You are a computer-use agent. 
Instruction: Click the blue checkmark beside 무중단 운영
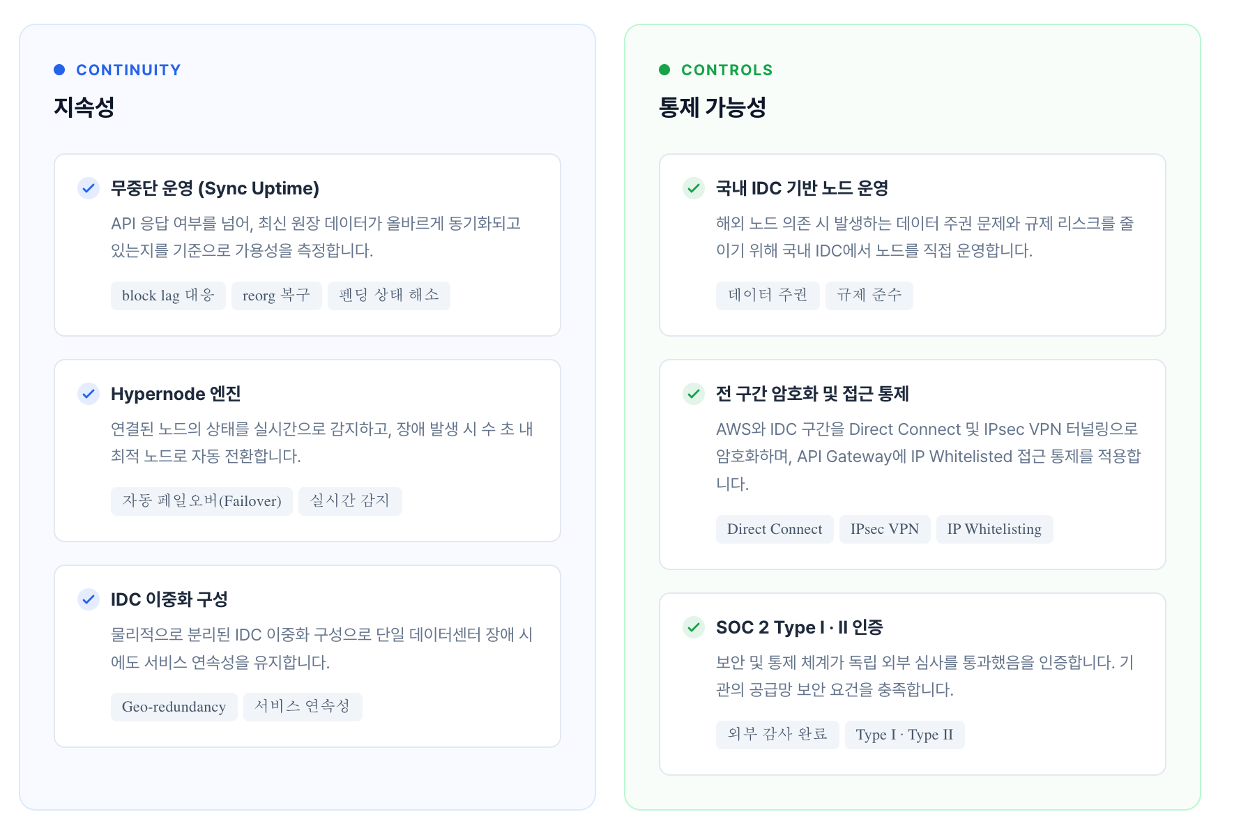pyautogui.click(x=89, y=188)
